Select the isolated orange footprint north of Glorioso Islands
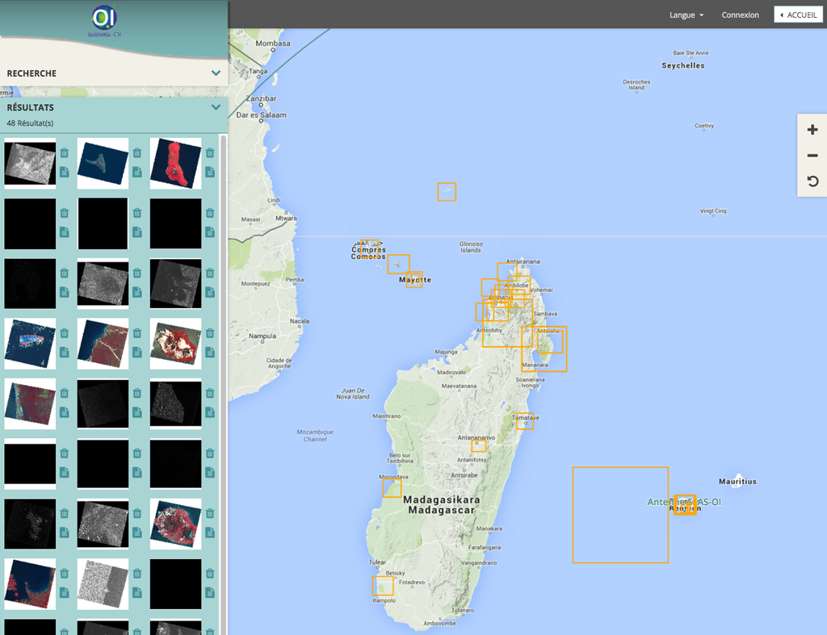Image resolution: width=827 pixels, height=635 pixels. 447,192
